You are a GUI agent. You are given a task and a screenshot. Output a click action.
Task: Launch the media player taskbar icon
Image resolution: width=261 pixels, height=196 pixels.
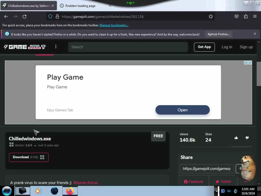click(38, 191)
